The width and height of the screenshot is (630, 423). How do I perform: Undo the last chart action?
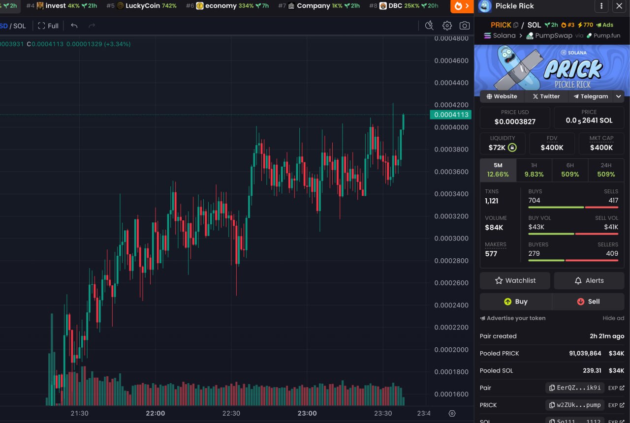pyautogui.click(x=74, y=26)
